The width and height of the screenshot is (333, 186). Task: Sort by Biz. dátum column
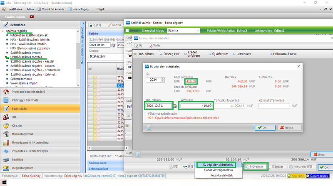tap(147, 54)
